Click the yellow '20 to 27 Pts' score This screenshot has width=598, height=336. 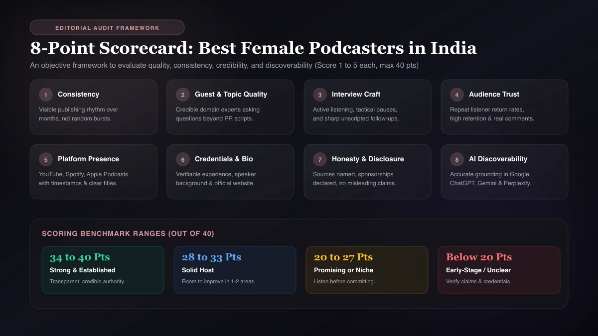pos(343,257)
